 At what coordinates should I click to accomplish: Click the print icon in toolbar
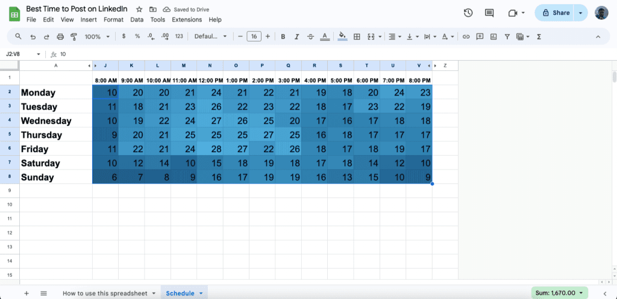[x=60, y=37]
